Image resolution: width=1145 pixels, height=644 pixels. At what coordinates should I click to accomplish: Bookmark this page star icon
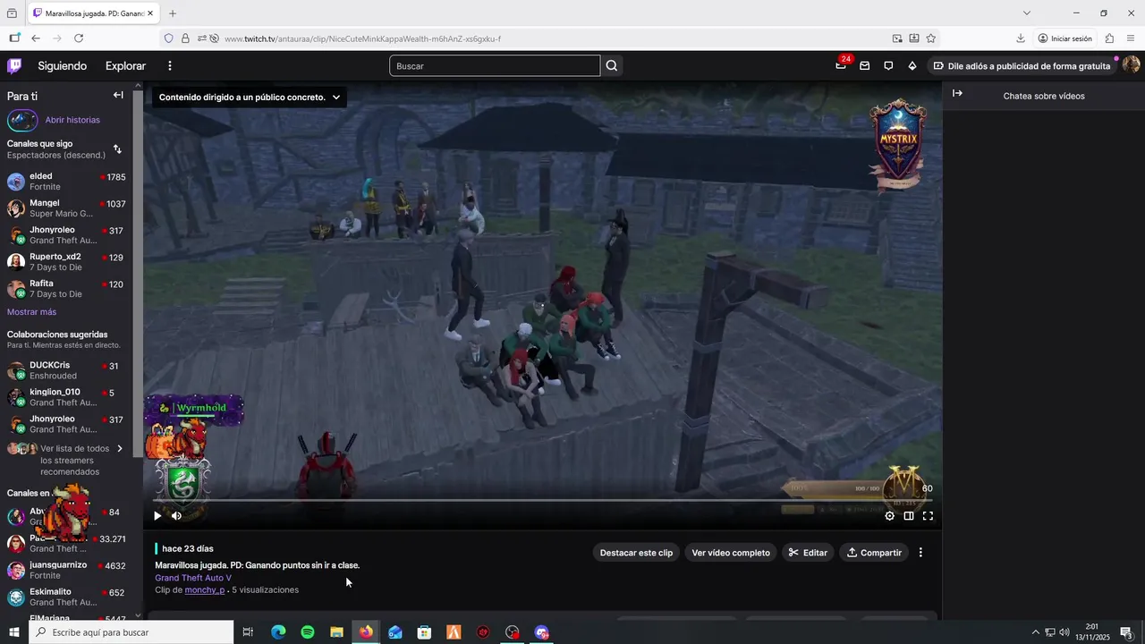(x=931, y=38)
